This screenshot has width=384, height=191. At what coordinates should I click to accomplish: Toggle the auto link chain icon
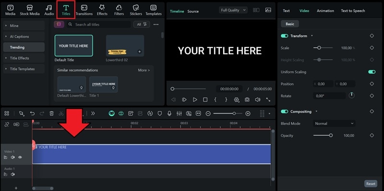7,124
